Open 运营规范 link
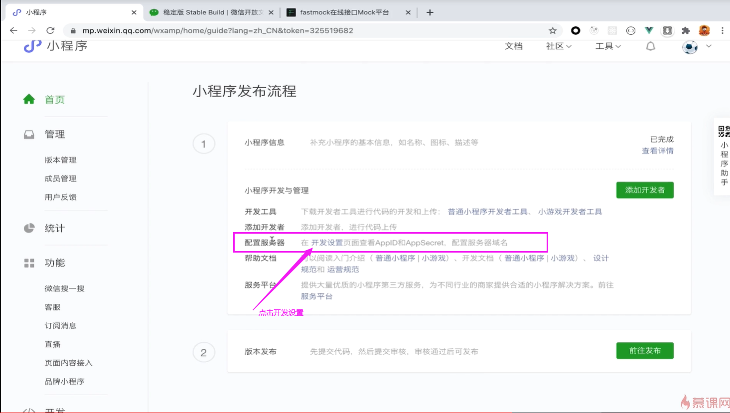The image size is (730, 413). pyautogui.click(x=343, y=270)
